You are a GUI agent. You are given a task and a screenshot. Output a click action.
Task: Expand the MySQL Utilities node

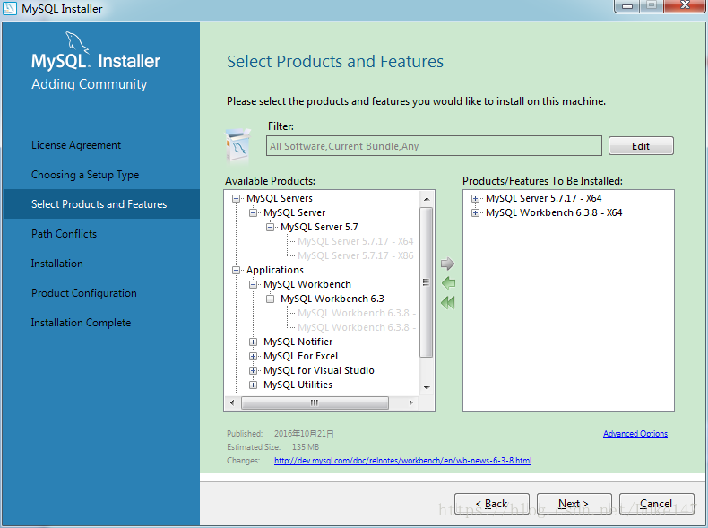(x=253, y=385)
